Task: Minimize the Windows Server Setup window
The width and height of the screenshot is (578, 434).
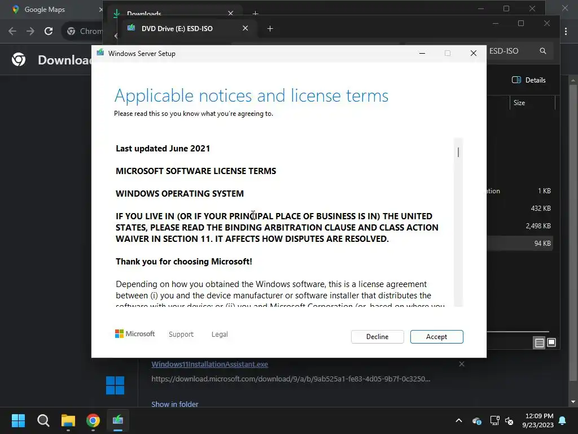Action: tap(422, 54)
